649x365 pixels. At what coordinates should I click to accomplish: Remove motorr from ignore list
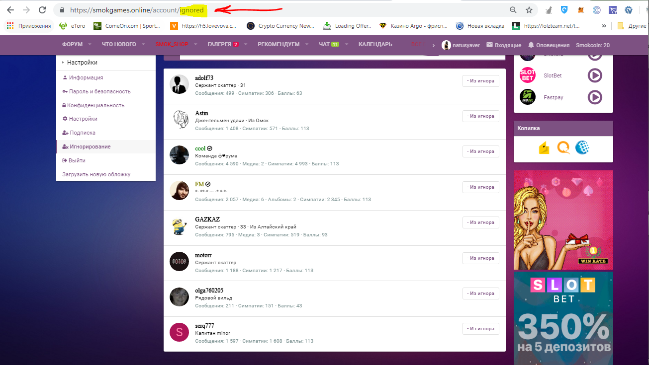(x=480, y=258)
